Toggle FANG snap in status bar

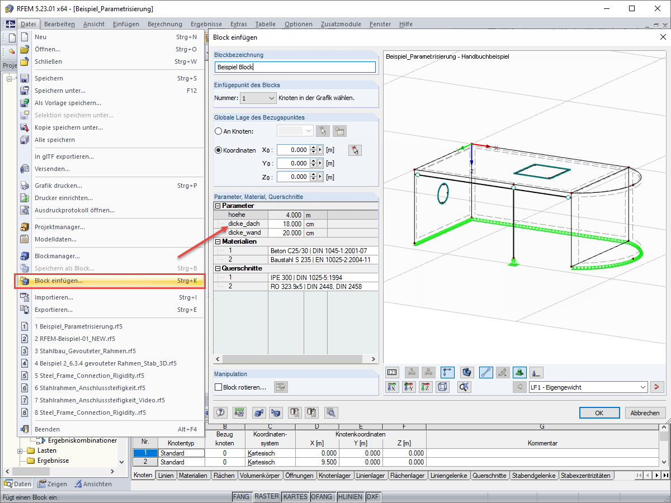click(x=242, y=496)
